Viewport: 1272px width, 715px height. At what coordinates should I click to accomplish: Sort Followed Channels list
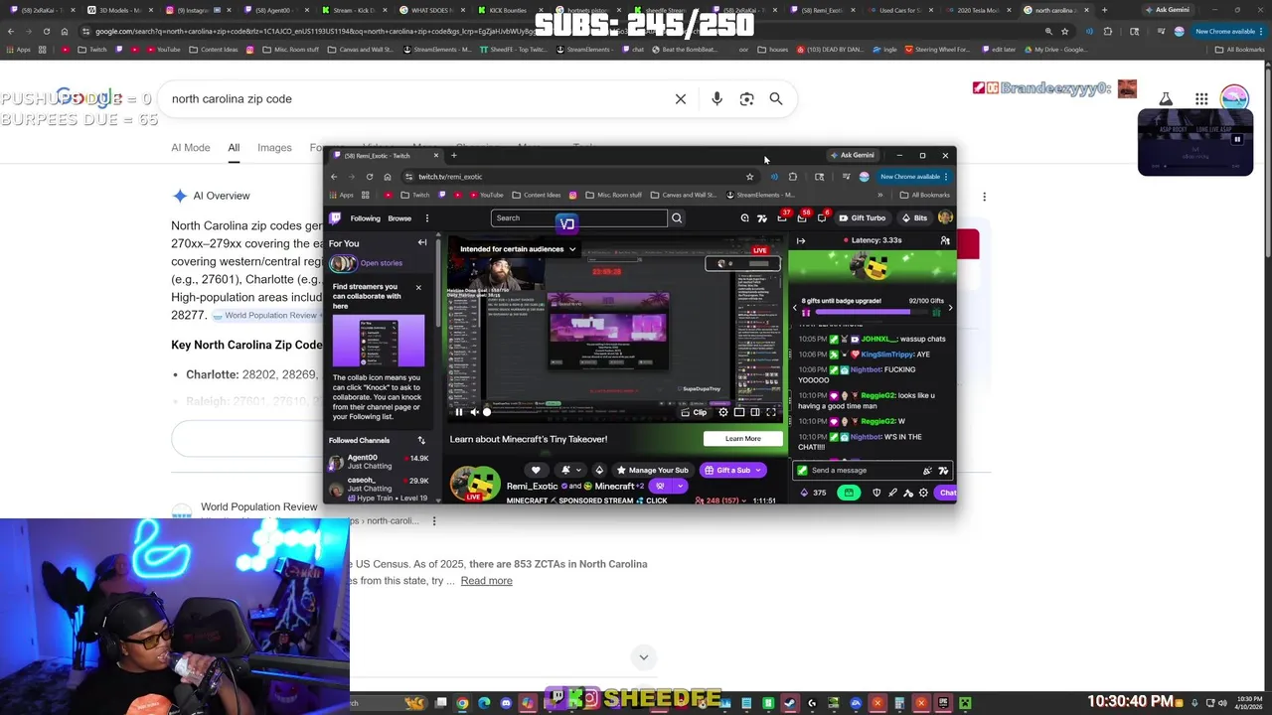pos(421,440)
